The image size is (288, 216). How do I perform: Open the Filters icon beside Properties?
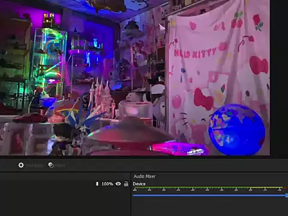51,165
